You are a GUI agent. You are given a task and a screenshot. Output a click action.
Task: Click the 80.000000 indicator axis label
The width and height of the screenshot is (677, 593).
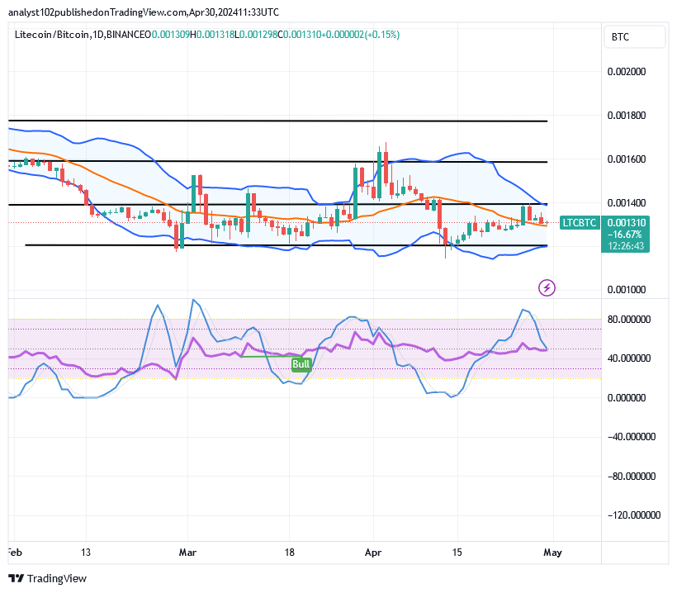628,320
